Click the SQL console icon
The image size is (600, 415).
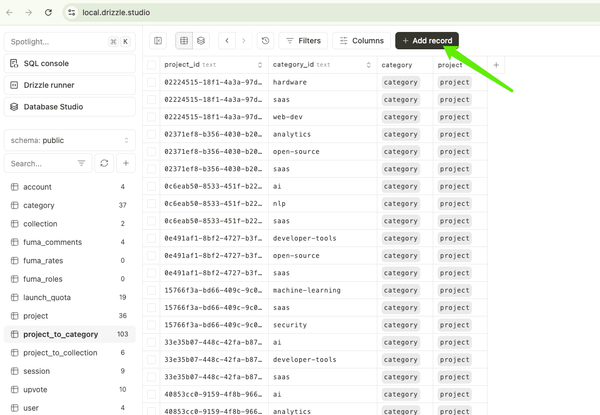[x=14, y=63]
